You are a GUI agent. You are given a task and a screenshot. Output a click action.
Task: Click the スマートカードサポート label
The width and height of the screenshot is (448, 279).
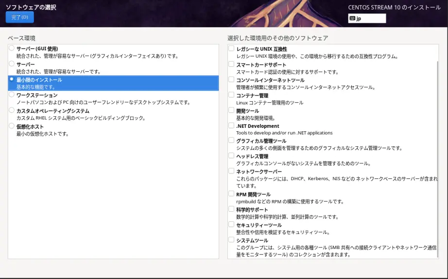click(x=261, y=64)
